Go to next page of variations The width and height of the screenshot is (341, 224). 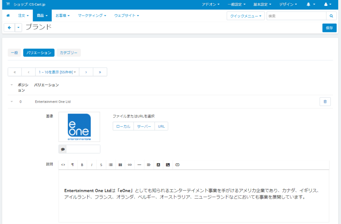86,72
